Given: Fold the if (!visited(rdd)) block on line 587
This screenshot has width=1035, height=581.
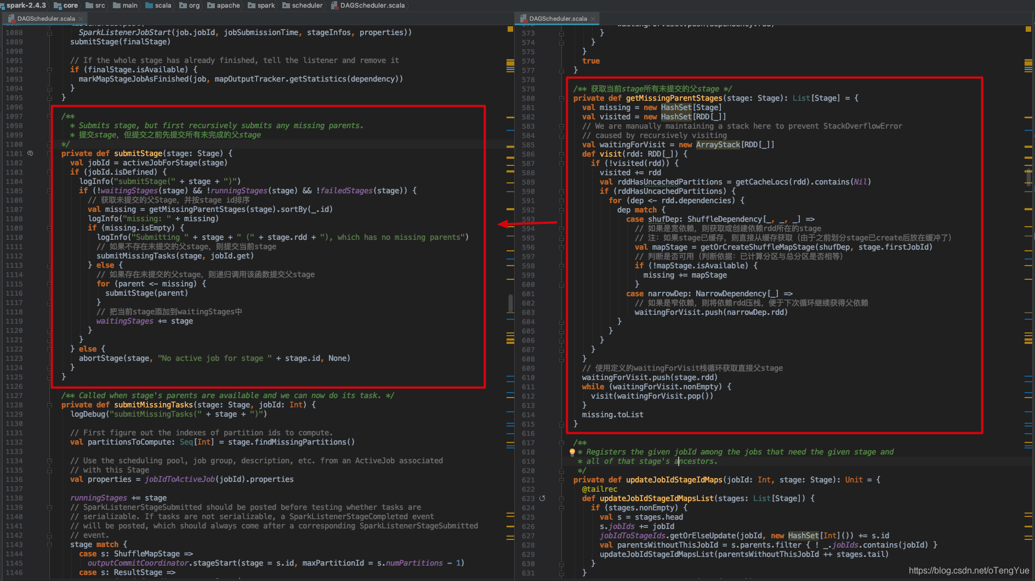Looking at the screenshot, I should 561,163.
